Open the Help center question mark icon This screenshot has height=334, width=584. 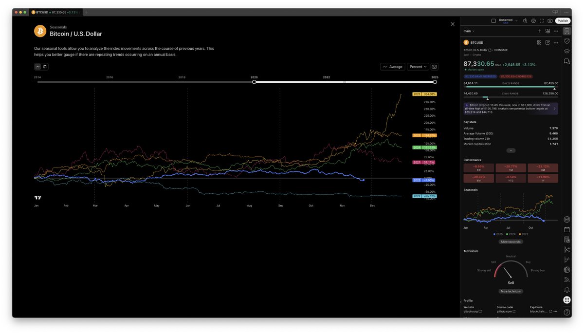567,312
